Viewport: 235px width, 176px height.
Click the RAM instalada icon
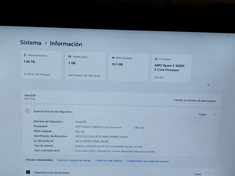pyautogui.click(x=113, y=58)
